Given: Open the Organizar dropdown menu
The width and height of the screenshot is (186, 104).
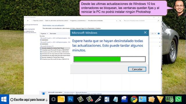Looking at the screenshot, I should click(x=44, y=34).
